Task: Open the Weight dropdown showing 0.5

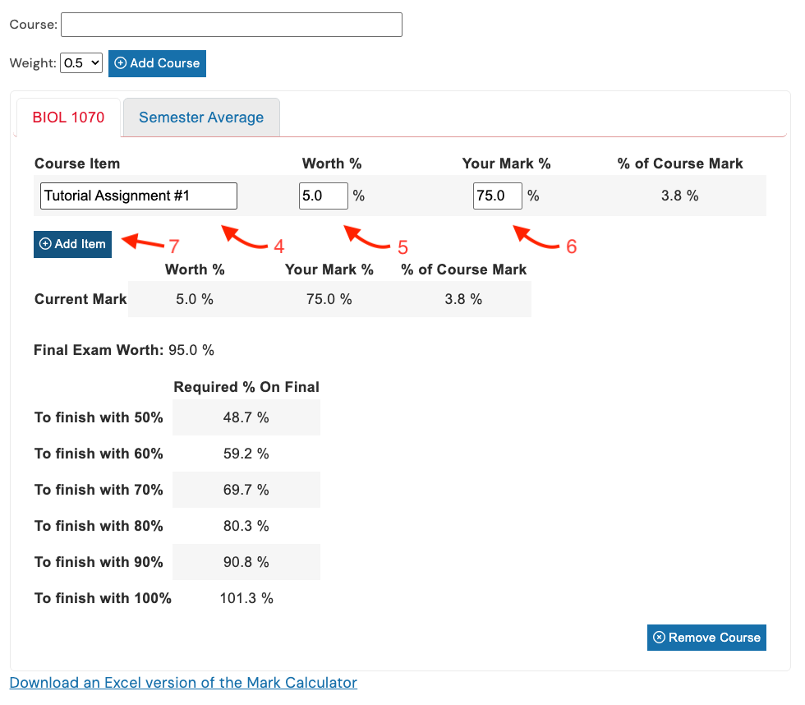Action: coord(80,63)
